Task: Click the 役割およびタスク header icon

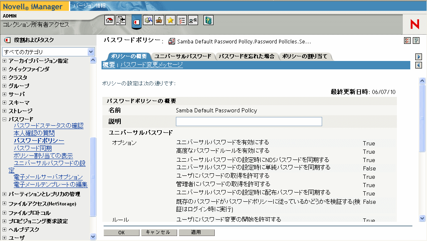Action: (8, 40)
